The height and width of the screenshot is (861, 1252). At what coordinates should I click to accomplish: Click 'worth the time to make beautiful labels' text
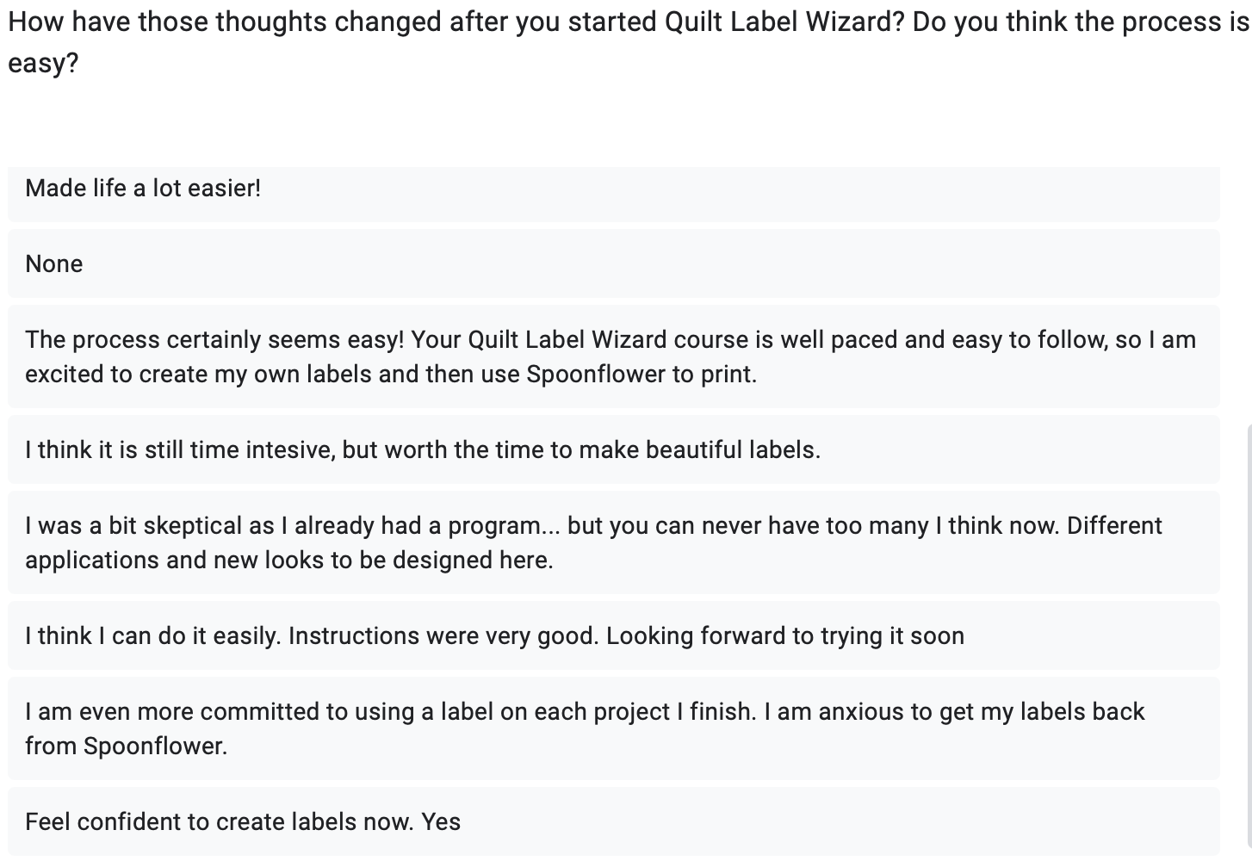point(602,449)
